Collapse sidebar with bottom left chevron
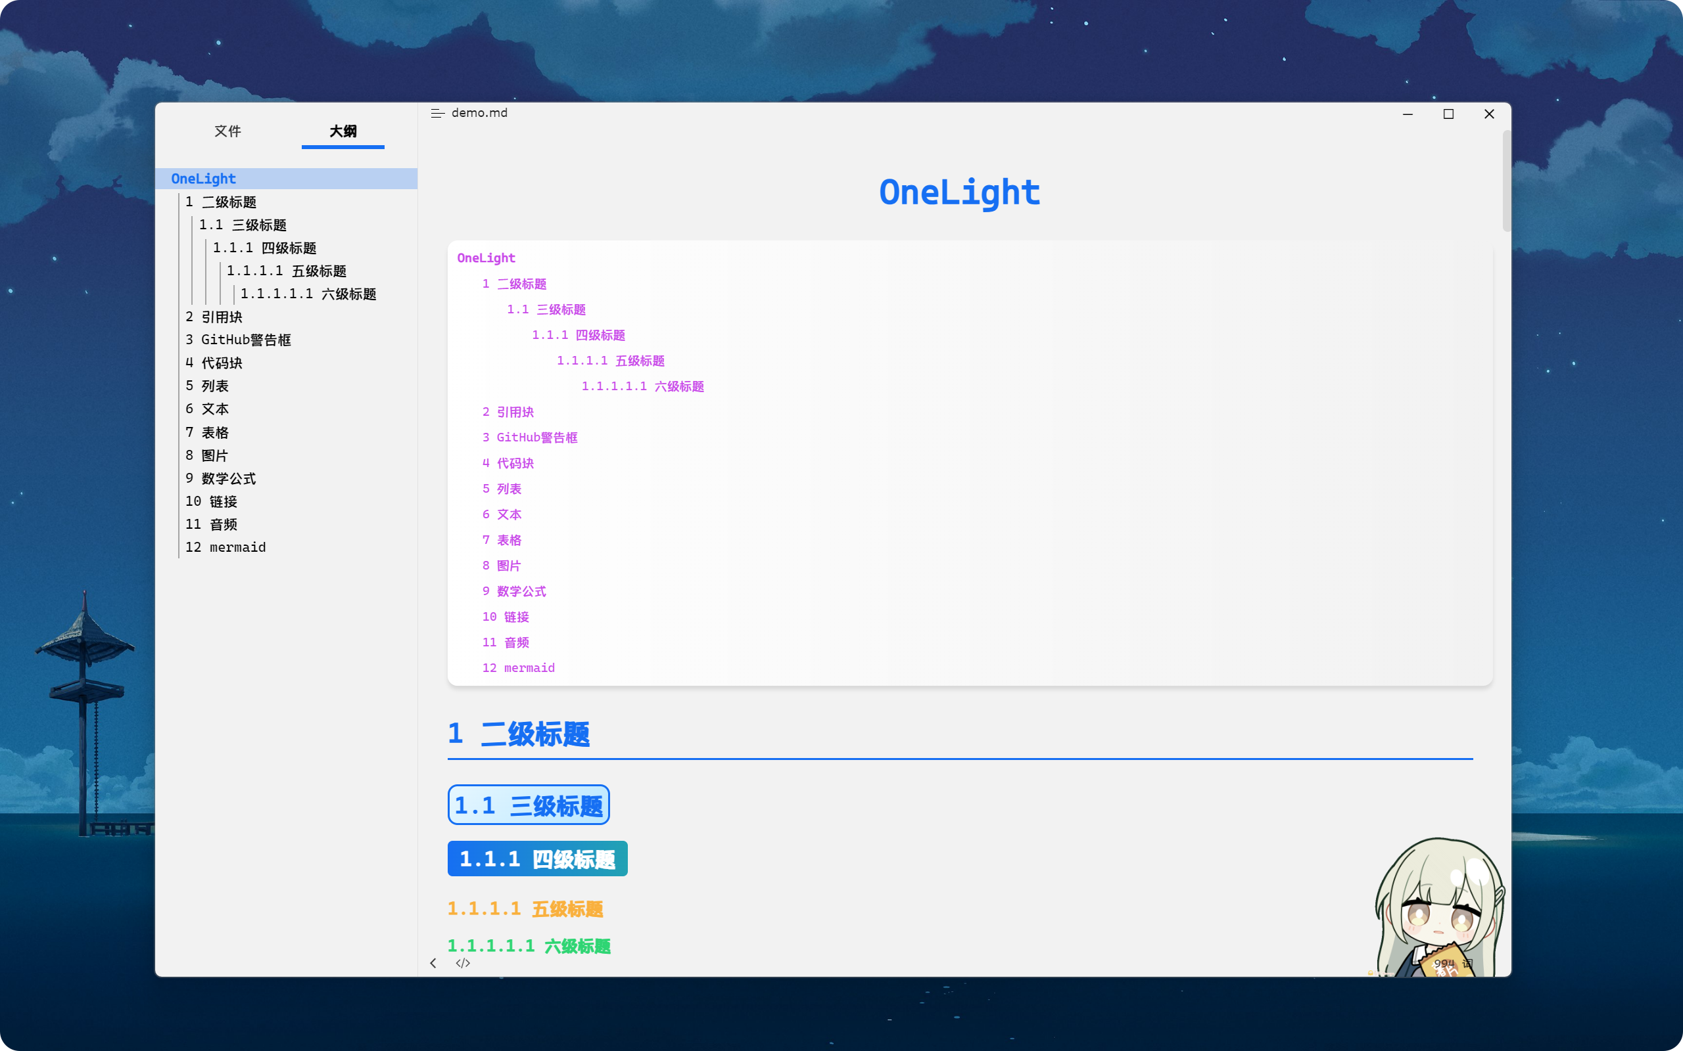The image size is (1683, 1051). 433,963
